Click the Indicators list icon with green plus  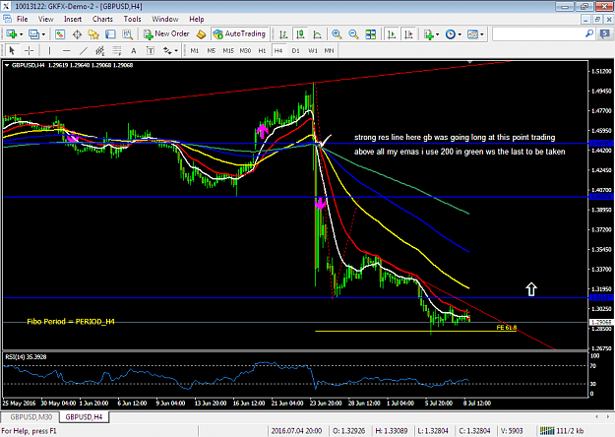(x=429, y=34)
